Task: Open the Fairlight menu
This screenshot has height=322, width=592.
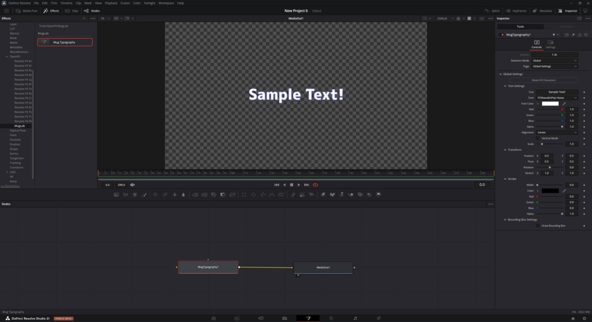Action: pyautogui.click(x=150, y=3)
